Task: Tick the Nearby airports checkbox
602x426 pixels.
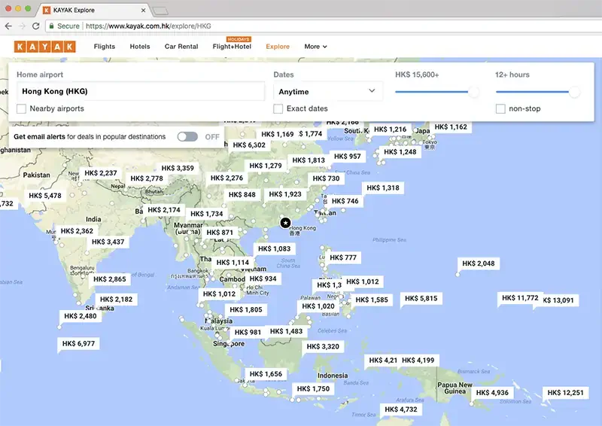Action: (x=22, y=108)
